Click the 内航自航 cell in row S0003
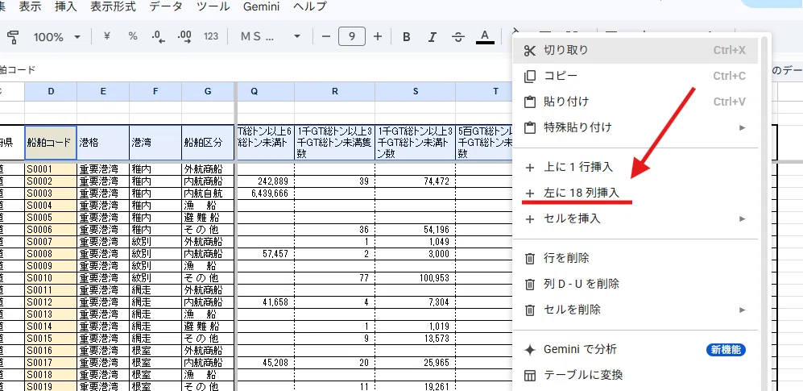The height and width of the screenshot is (391, 803). click(x=208, y=193)
